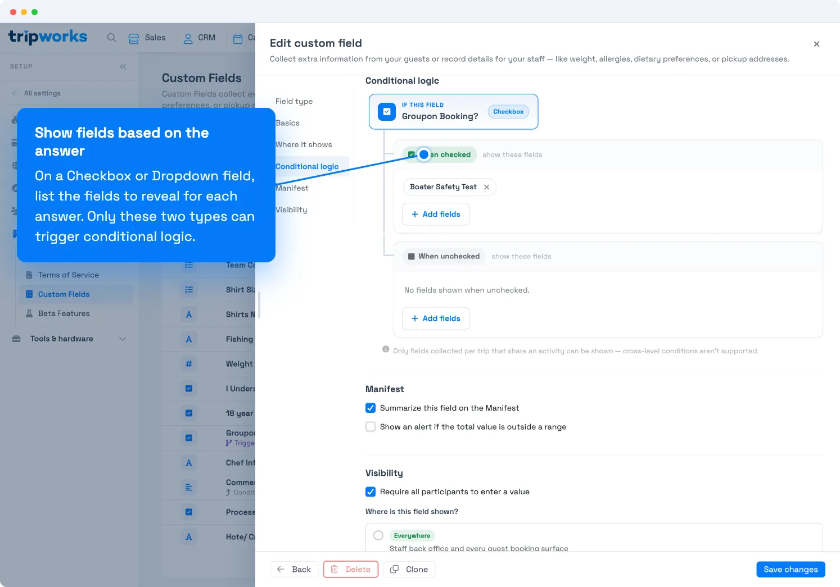Open the CRM menu
Image resolution: width=840 pixels, height=587 pixels.
(x=200, y=38)
